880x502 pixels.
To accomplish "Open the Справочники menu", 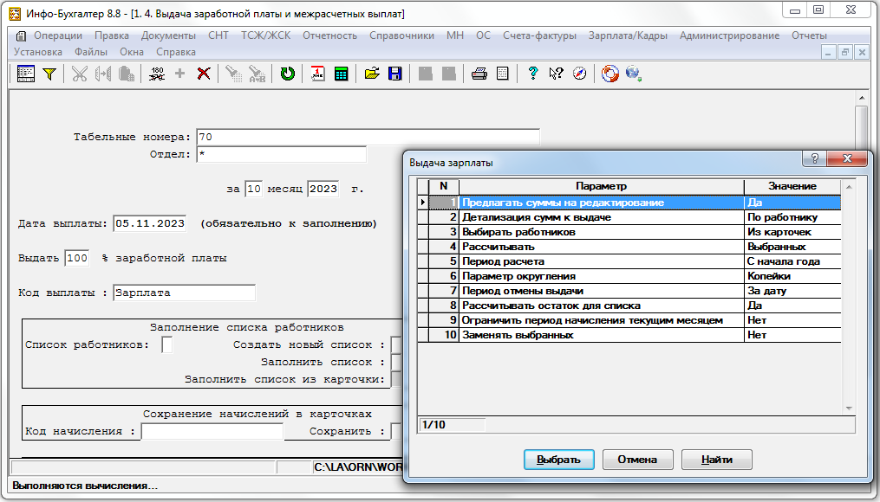I will [x=401, y=35].
